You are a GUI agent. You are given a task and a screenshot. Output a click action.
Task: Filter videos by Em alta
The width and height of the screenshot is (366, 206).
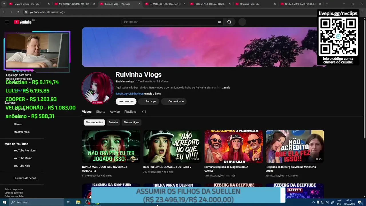pos(113,122)
